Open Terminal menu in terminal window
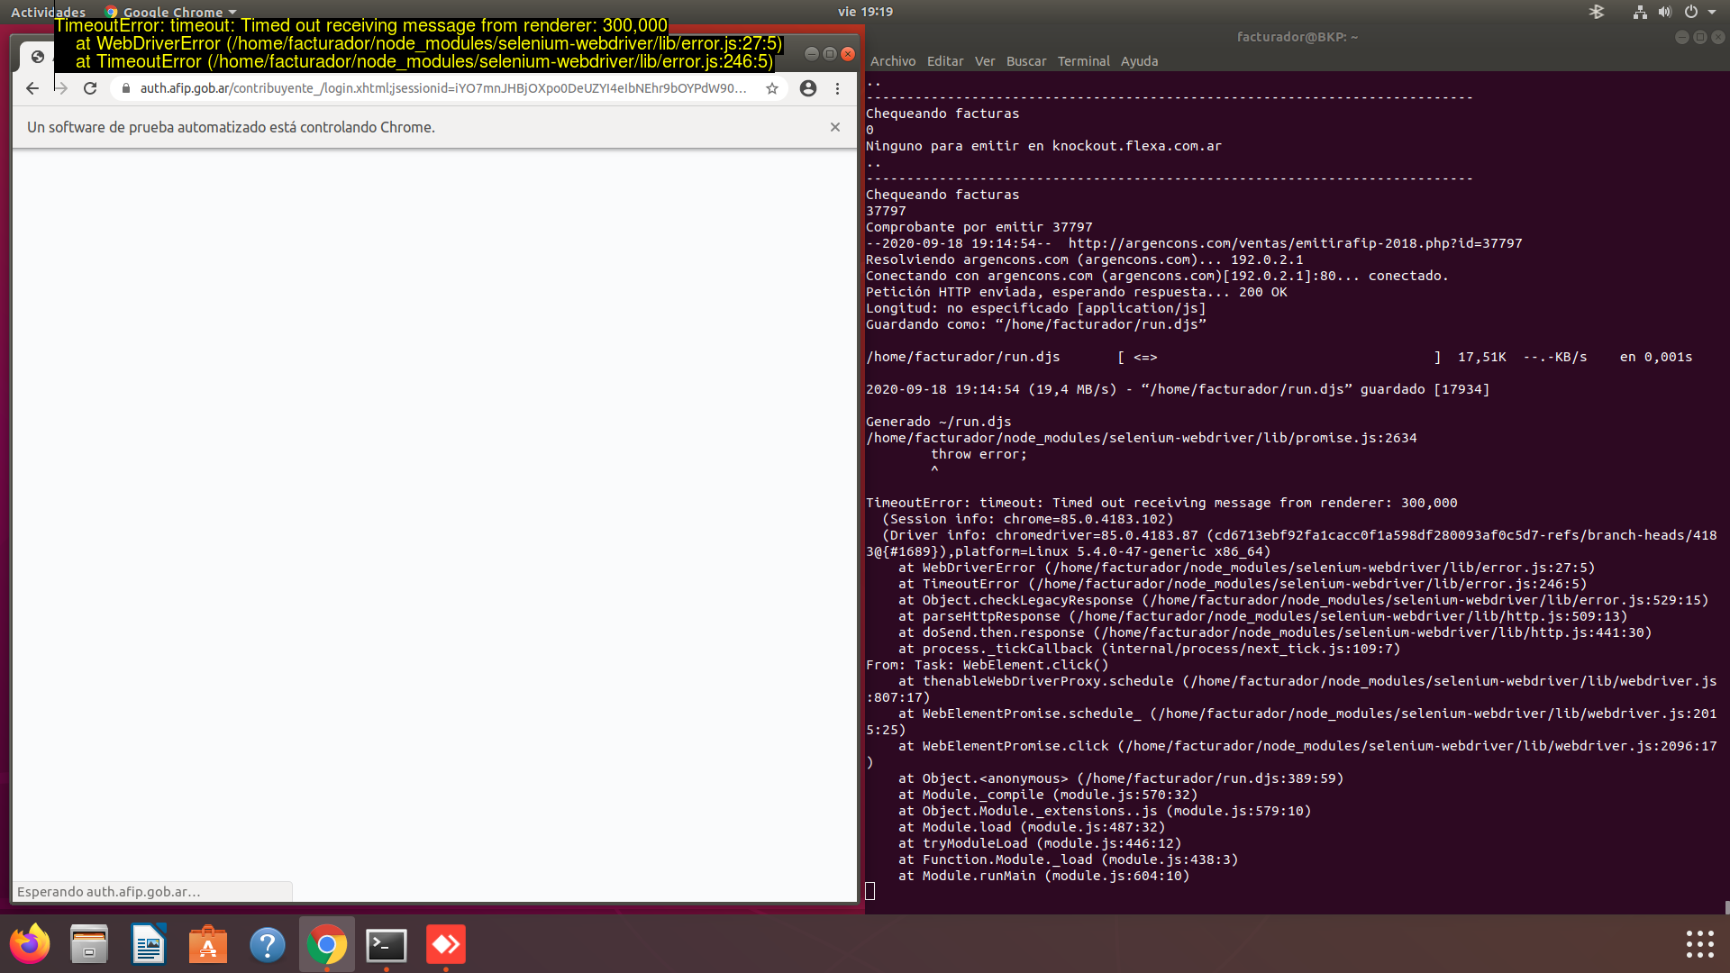Image resolution: width=1730 pixels, height=973 pixels. (1084, 61)
